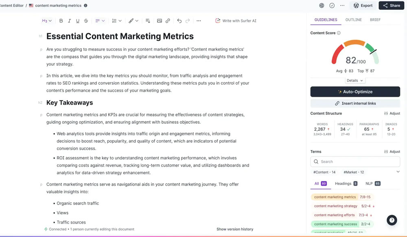The image size is (407, 237).
Task: Open the help question mark button
Action: pos(392,220)
